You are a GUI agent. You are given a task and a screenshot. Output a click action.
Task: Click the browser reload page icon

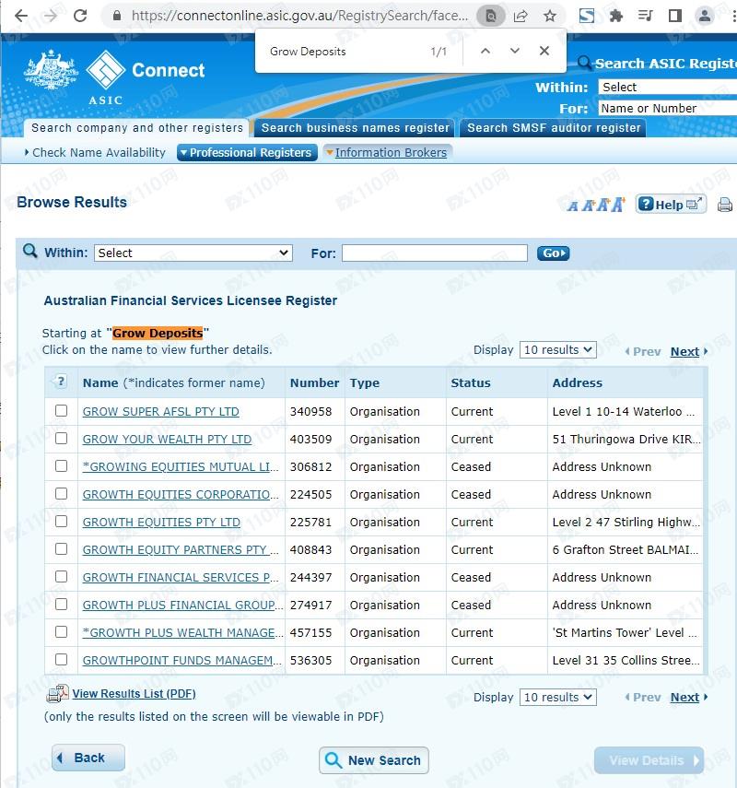click(80, 16)
